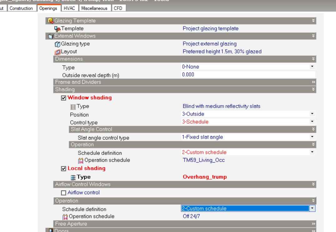Viewport: 336px width, 232px height.
Task: Open the highlighted Schedule definition dropdown above Off 24/7
Action: [312, 209]
